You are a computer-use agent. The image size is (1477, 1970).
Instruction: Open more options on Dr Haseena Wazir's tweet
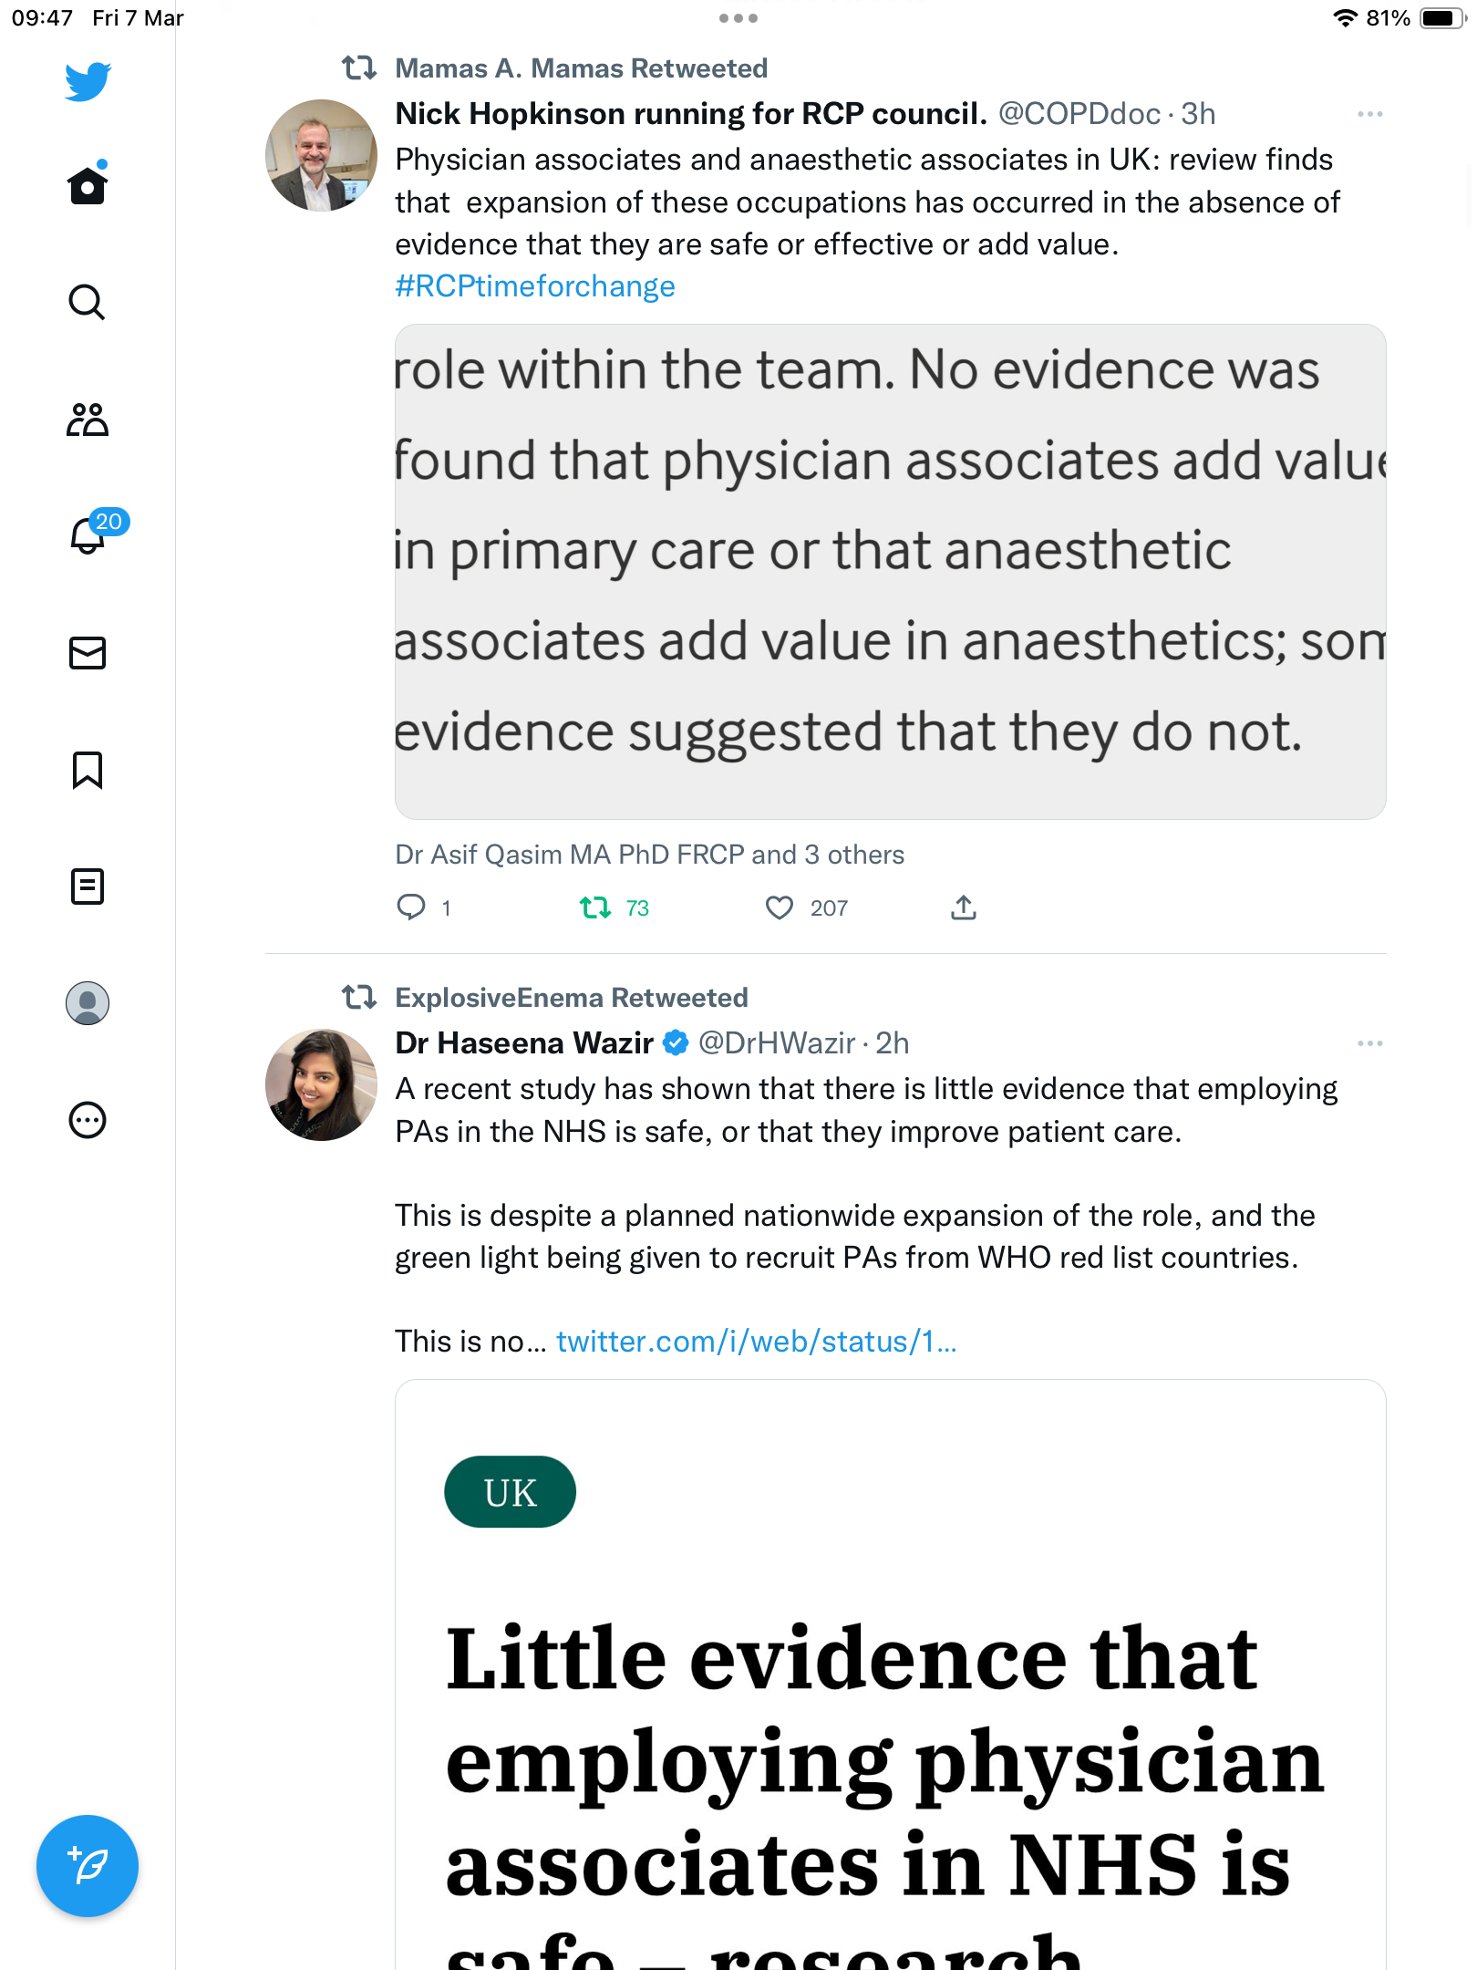[x=1369, y=1043]
